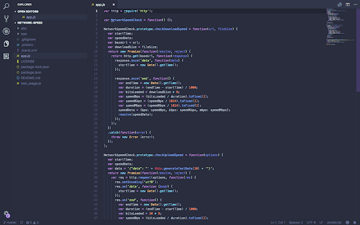Change line ending via LF indicator
360x225 pixels.
(321, 223)
